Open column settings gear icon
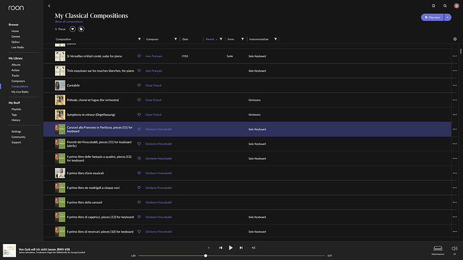The image size is (463, 260). [x=455, y=39]
